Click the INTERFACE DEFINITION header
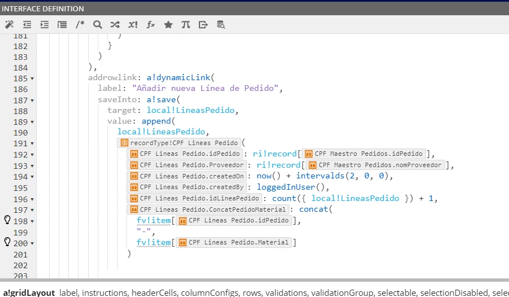The width and height of the screenshot is (509, 297). (x=42, y=9)
